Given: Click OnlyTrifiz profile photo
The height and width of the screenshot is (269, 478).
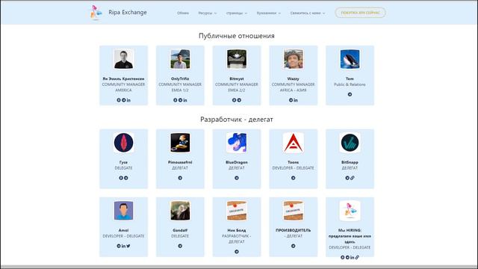Looking at the screenshot, I should click(x=180, y=59).
